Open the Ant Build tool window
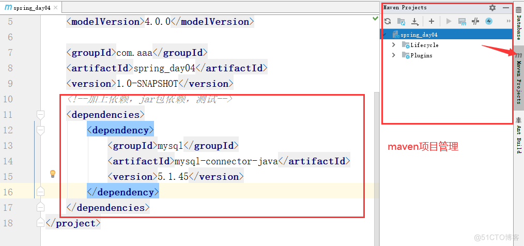 point(519,135)
